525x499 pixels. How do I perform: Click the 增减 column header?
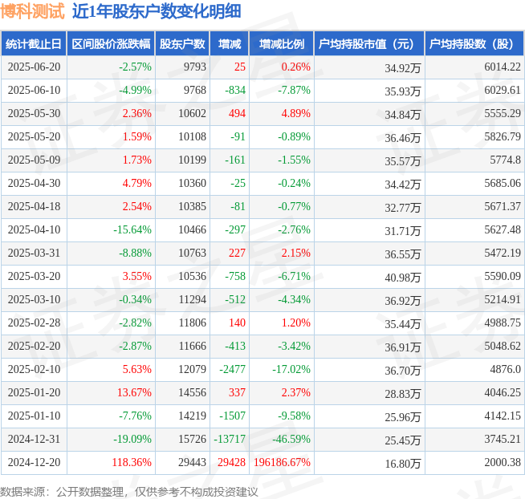230,44
